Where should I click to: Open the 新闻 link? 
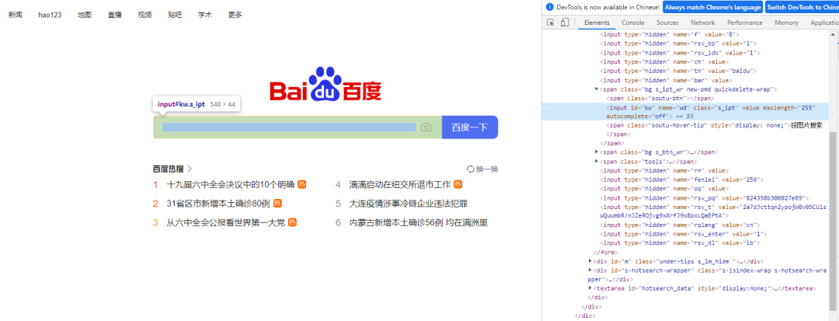[x=15, y=15]
